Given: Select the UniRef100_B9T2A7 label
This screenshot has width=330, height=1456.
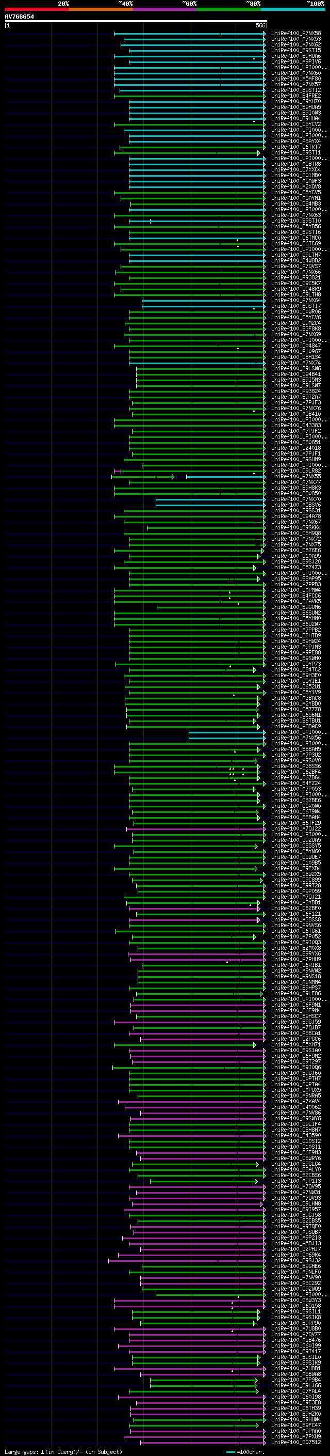Looking at the screenshot, I should coord(296,397).
